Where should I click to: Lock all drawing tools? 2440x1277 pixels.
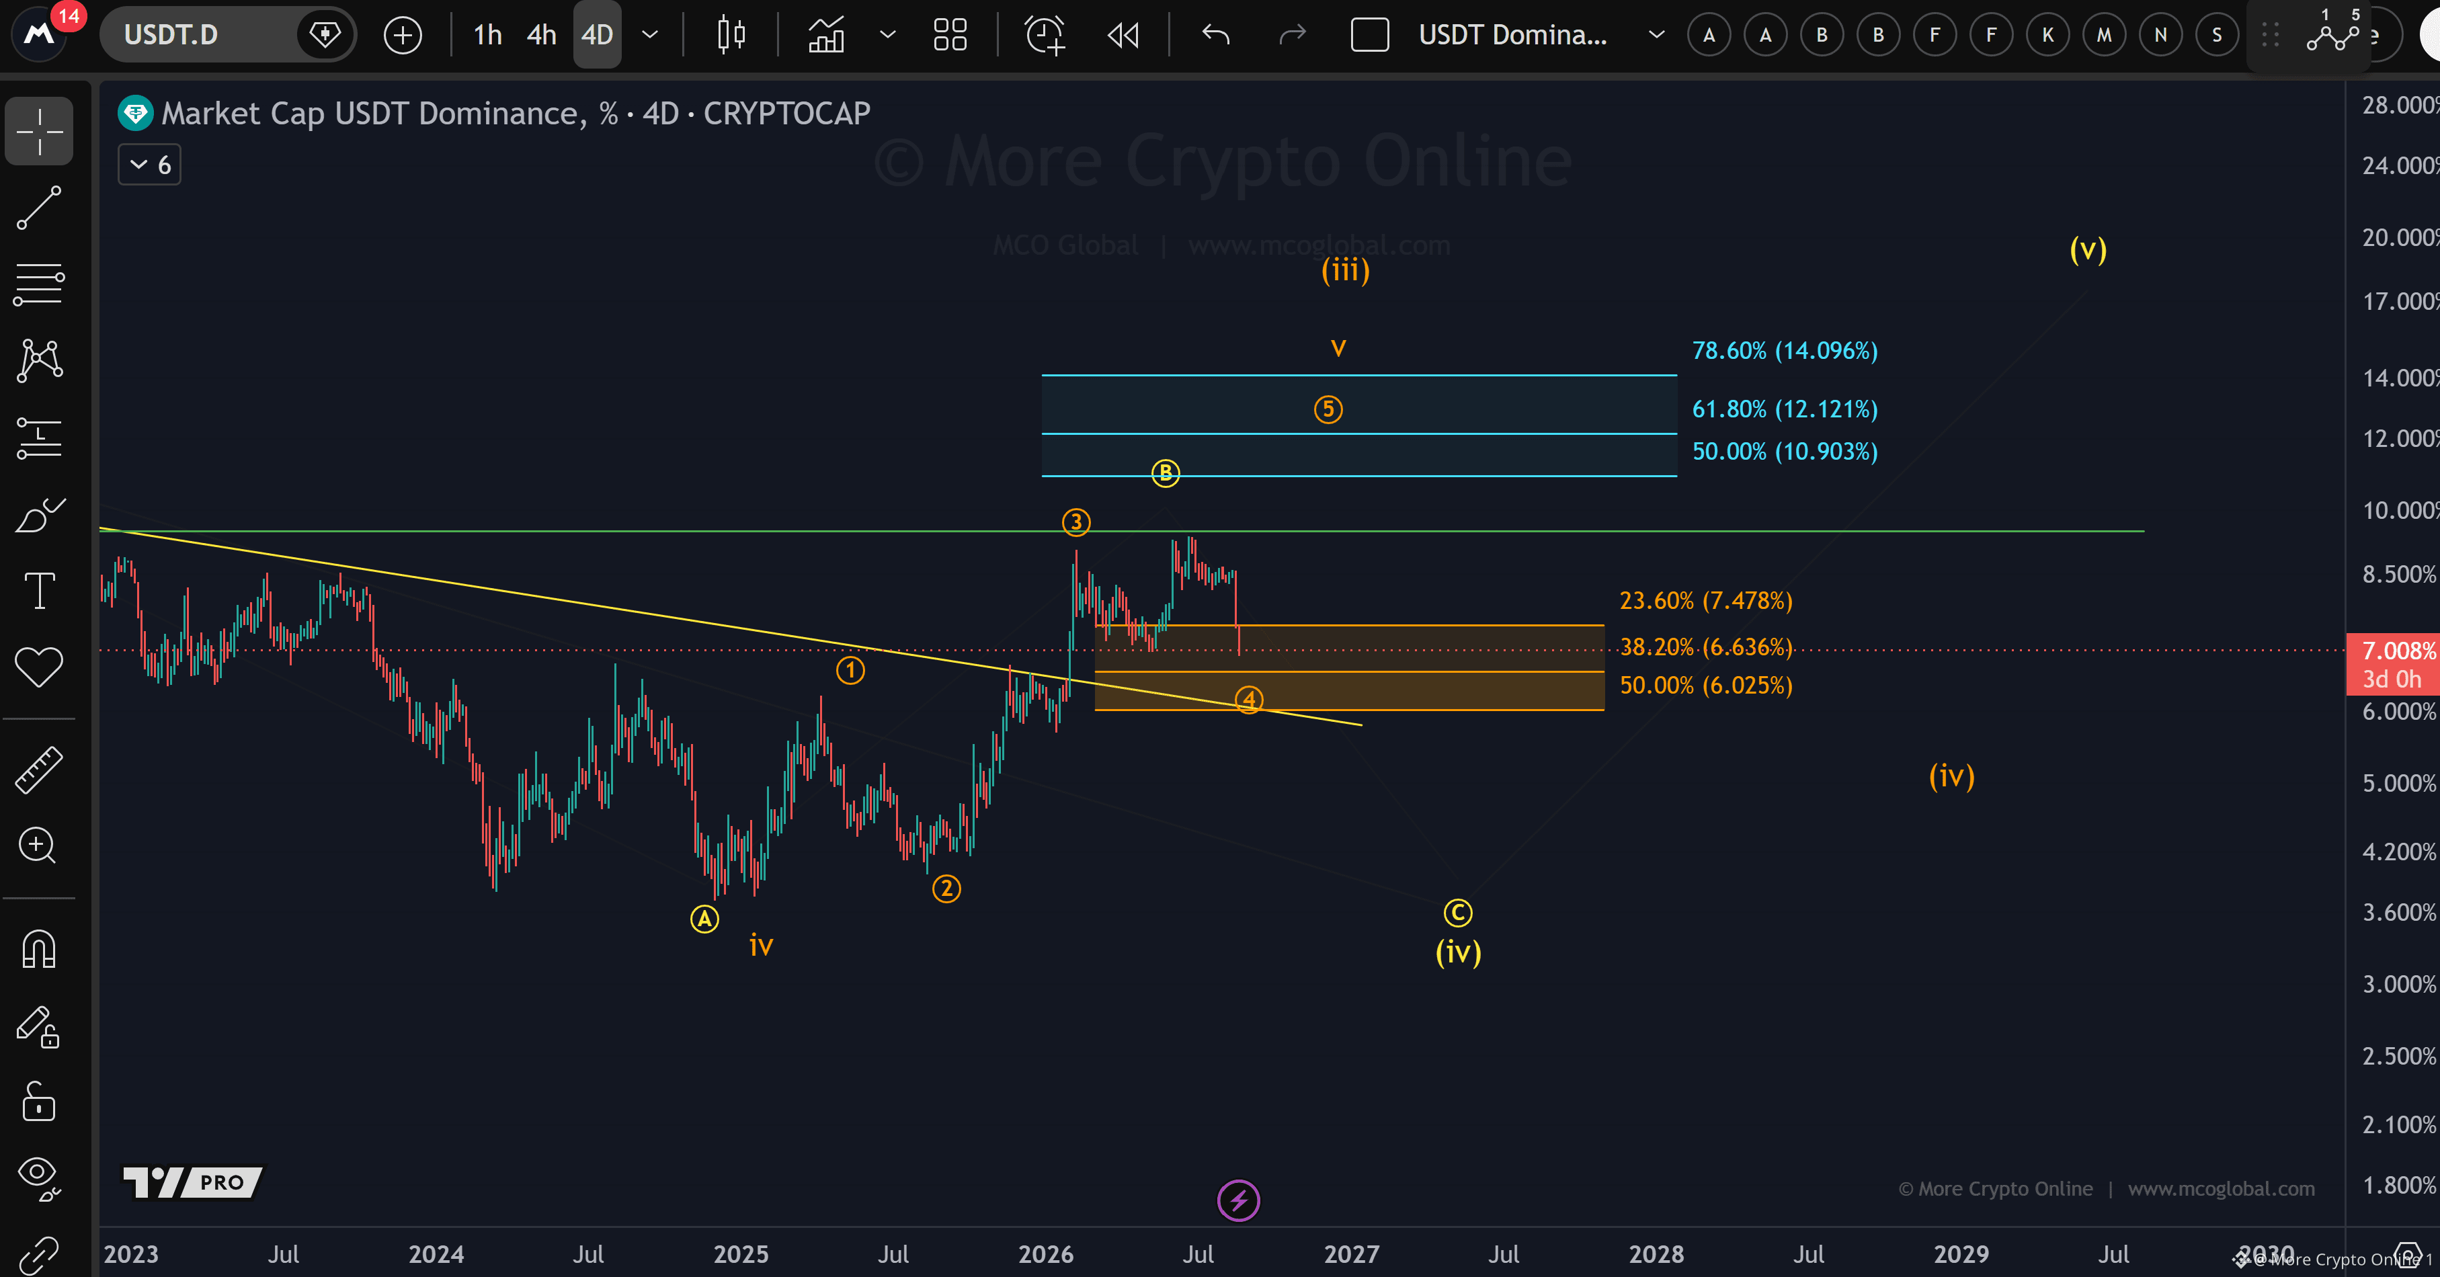tap(39, 1102)
